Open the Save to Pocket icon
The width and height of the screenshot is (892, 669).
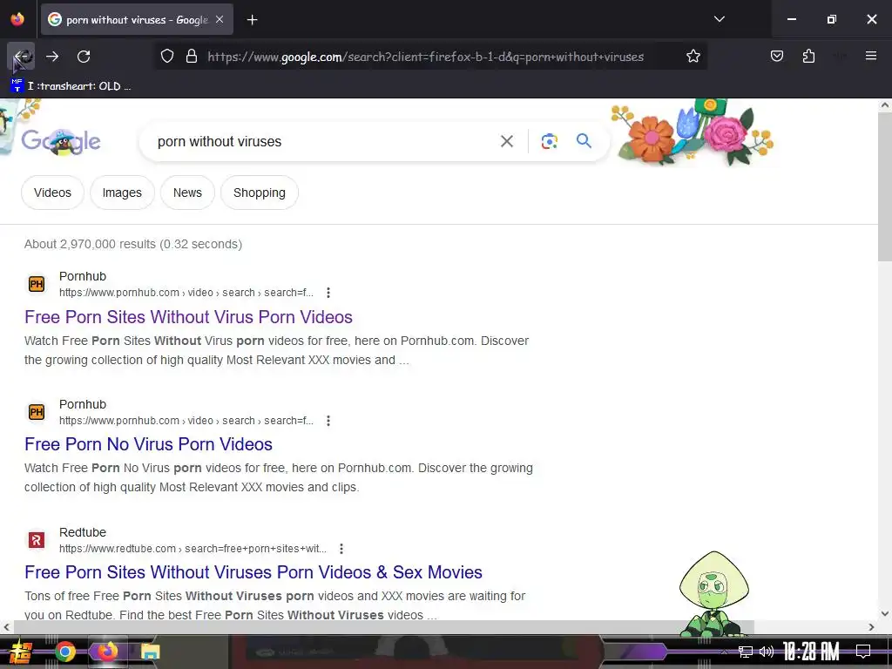(776, 56)
